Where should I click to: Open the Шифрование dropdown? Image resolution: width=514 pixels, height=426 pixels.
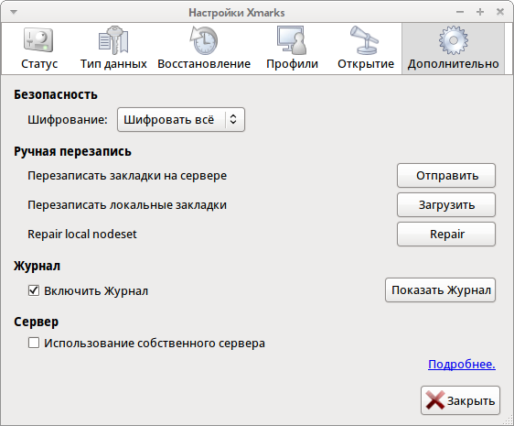point(181,120)
